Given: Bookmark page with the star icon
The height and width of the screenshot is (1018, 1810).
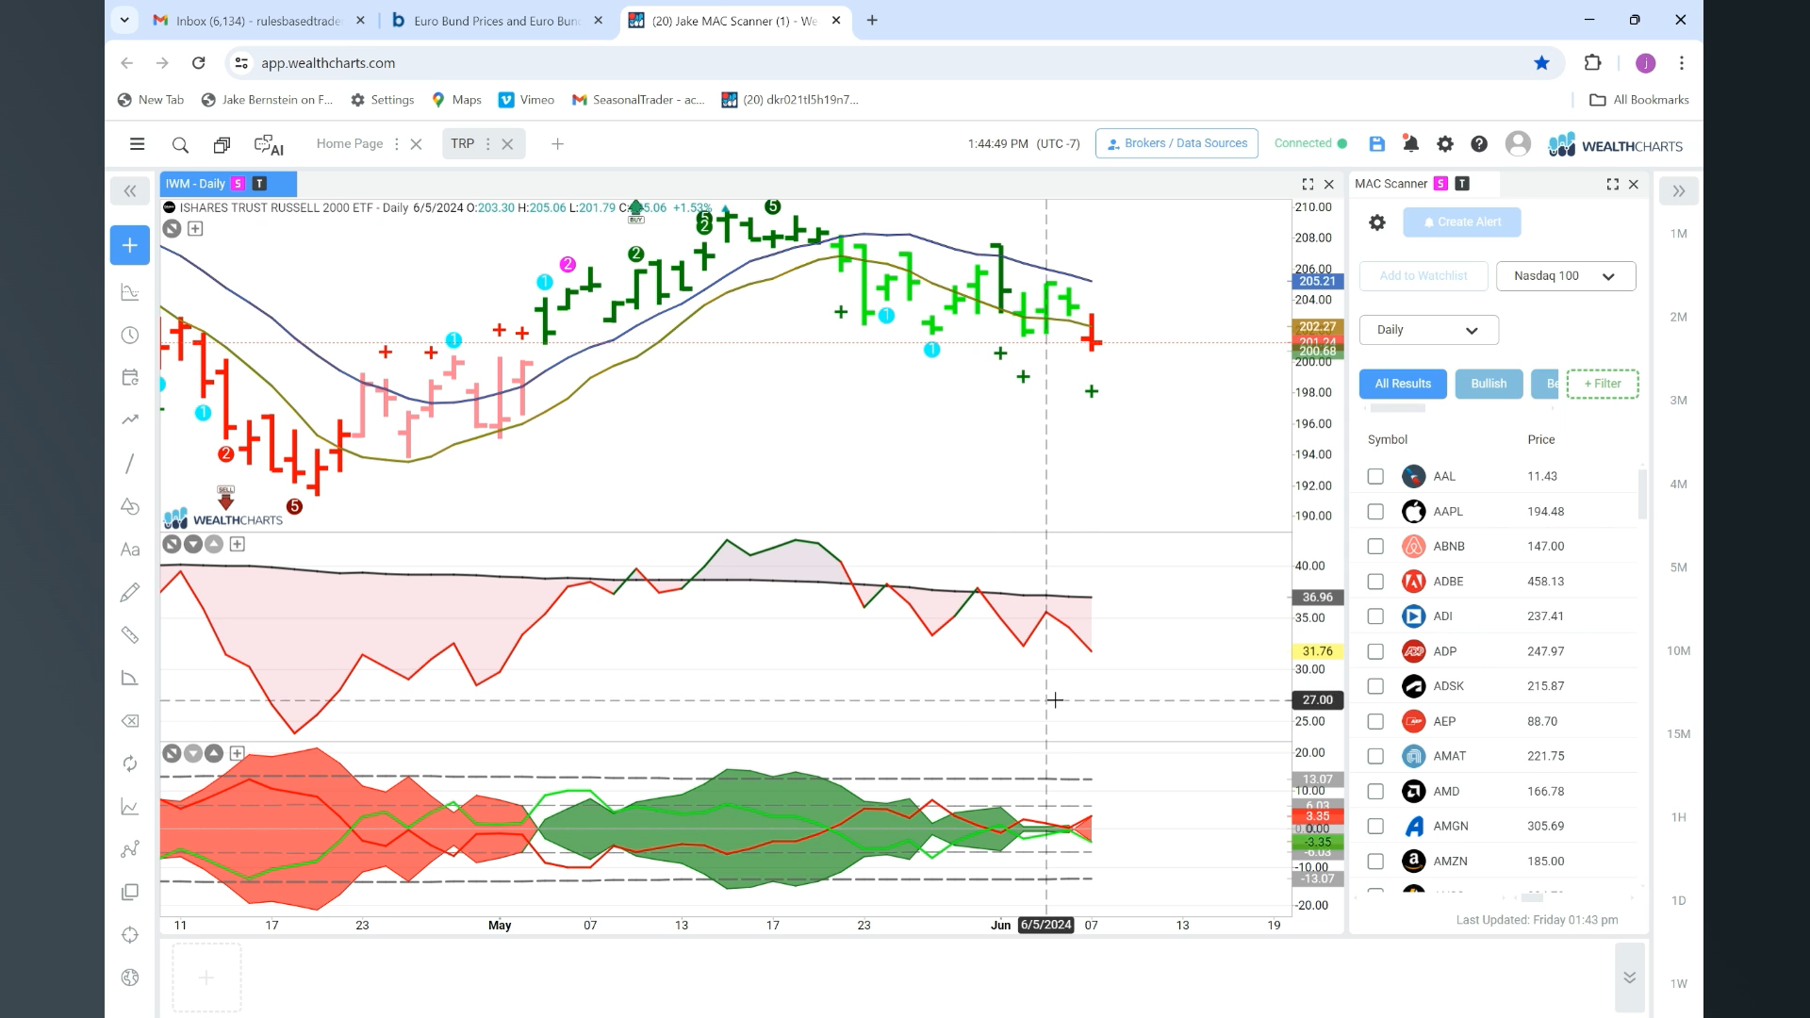Looking at the screenshot, I should click(x=1541, y=63).
